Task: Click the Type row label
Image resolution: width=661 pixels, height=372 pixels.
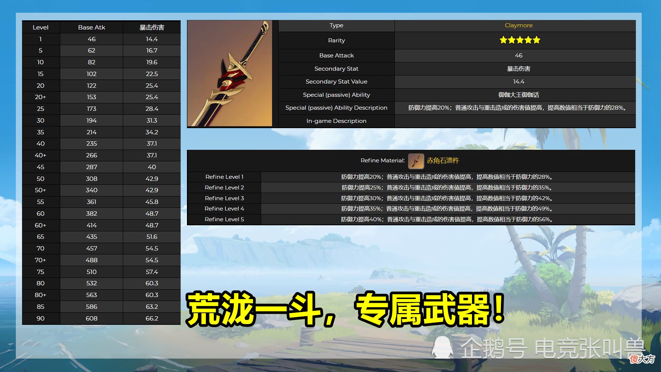Action: coord(336,25)
